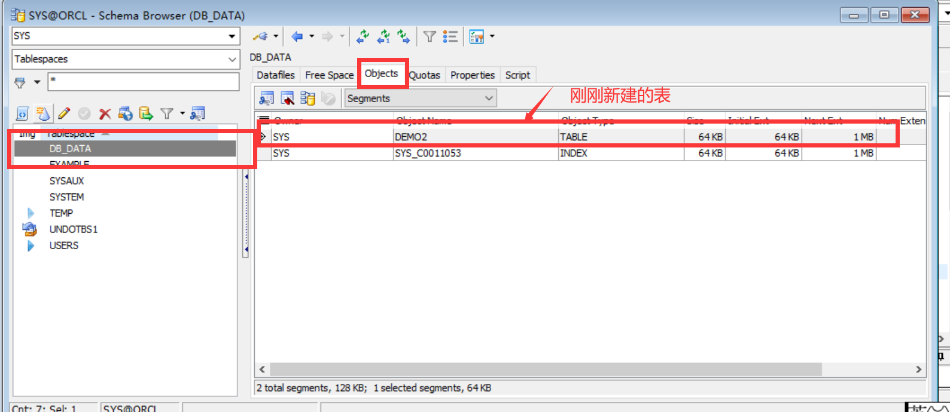The height and width of the screenshot is (412, 950).
Task: Click the funnel filter icon in the top toolbar
Action: coord(430,36)
